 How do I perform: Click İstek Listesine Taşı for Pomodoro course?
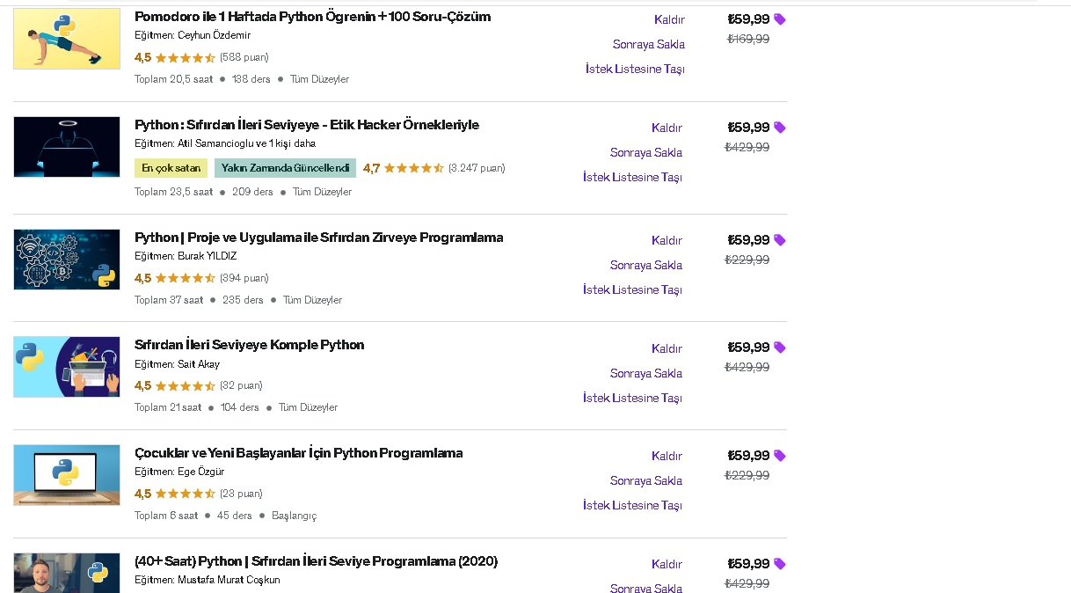point(635,69)
